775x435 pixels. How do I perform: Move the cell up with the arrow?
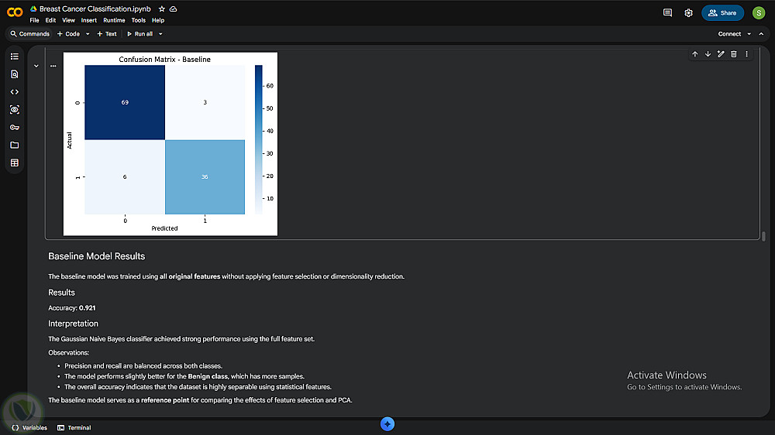694,54
